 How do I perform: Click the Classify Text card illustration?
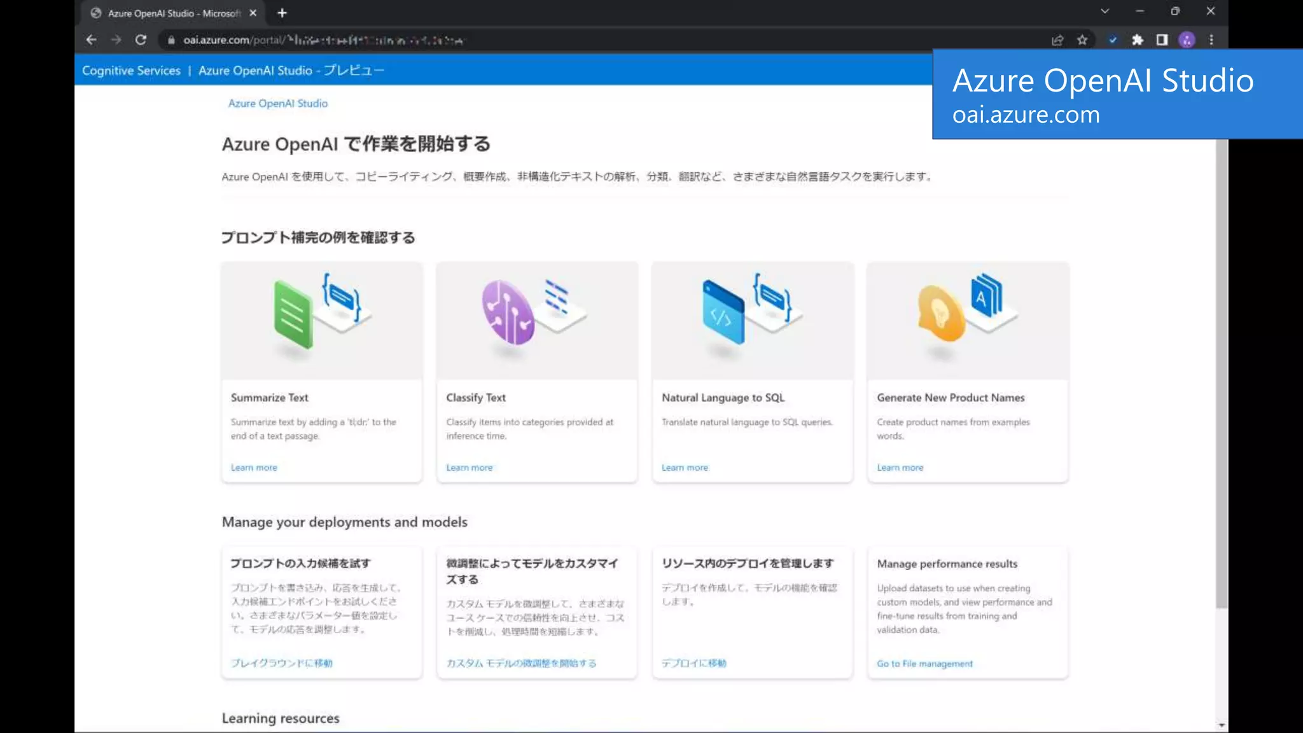tap(537, 321)
